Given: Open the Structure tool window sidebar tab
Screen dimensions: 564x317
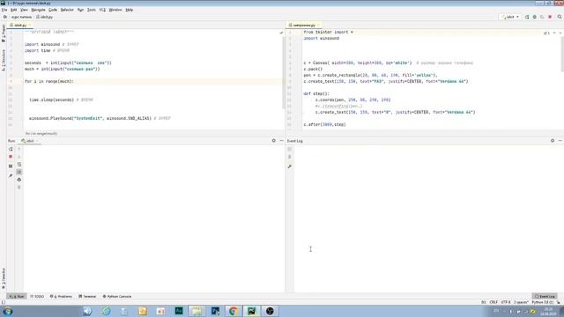Looking at the screenshot, I should [x=4, y=60].
